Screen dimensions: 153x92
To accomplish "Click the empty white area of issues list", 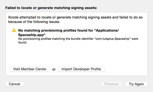I will click(x=76, y=55).
